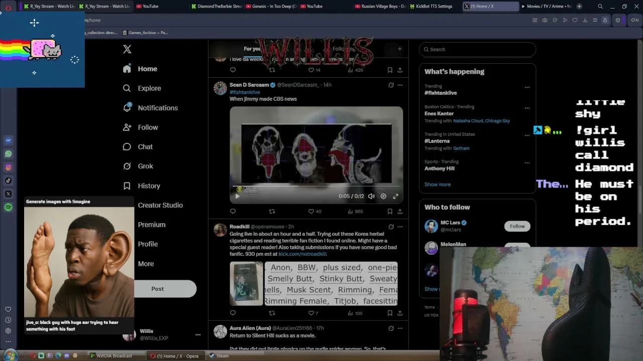Open Notifications in the X sidebar
643x361 pixels.
click(150, 108)
